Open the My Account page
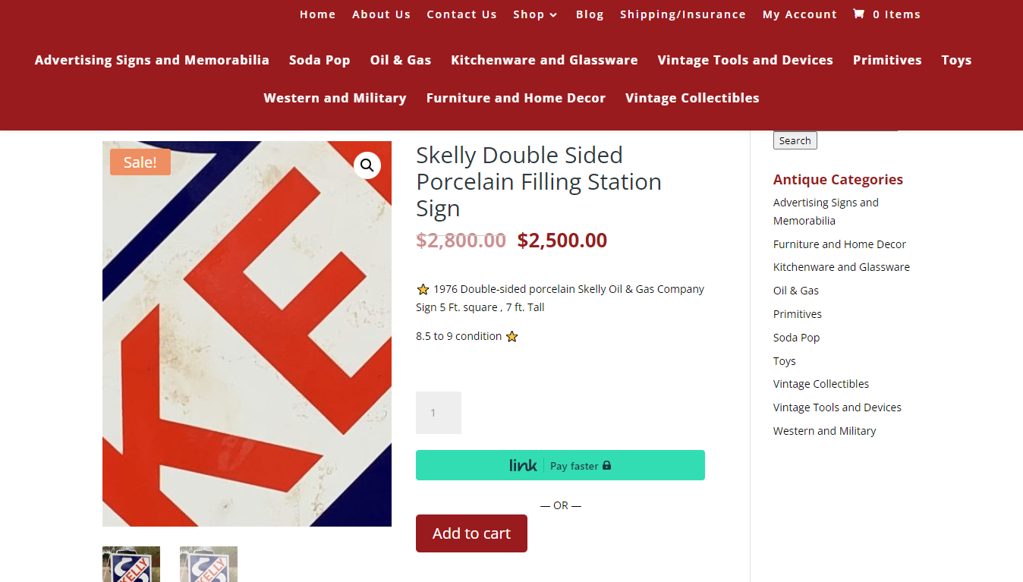This screenshot has width=1023, height=582. click(x=800, y=14)
